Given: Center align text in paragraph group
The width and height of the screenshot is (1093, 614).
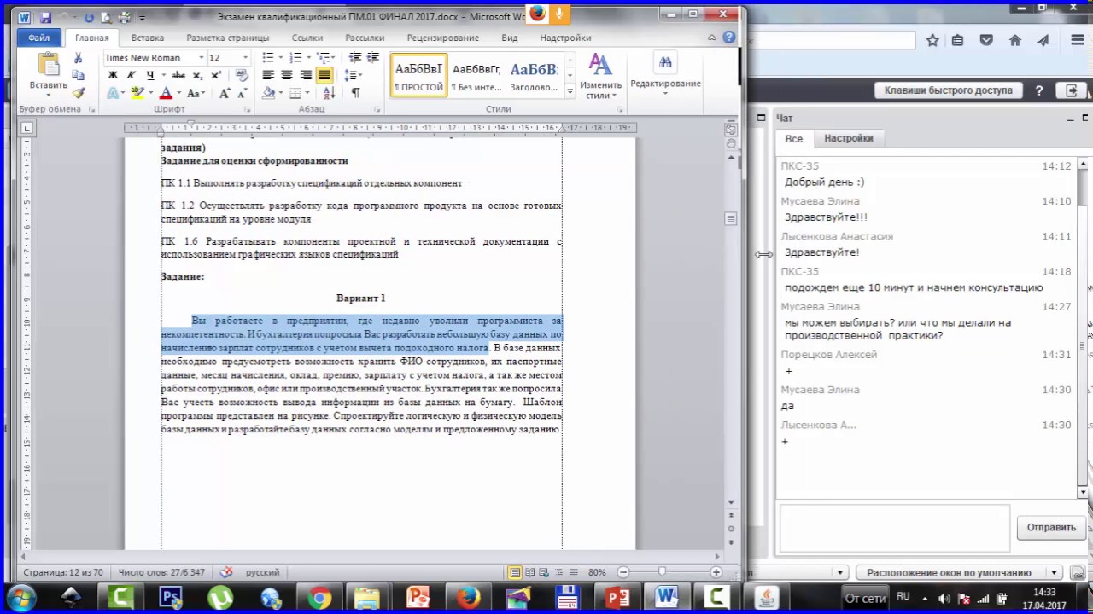Looking at the screenshot, I should coord(287,75).
